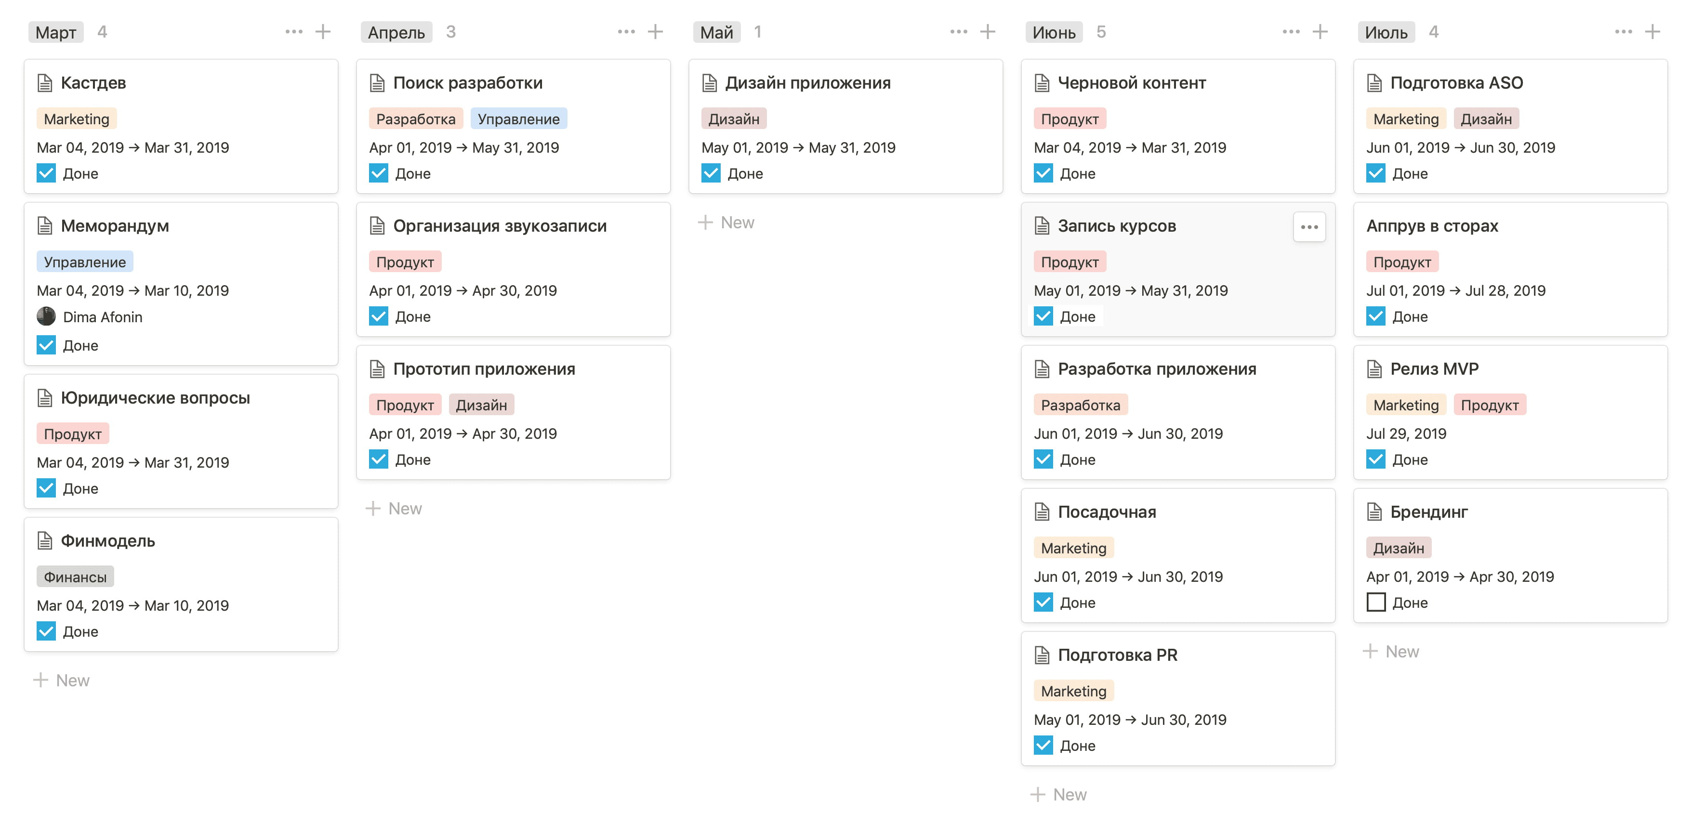Click the plus icon in Май column header
Viewport: 1690px width, 839px height.
click(988, 31)
